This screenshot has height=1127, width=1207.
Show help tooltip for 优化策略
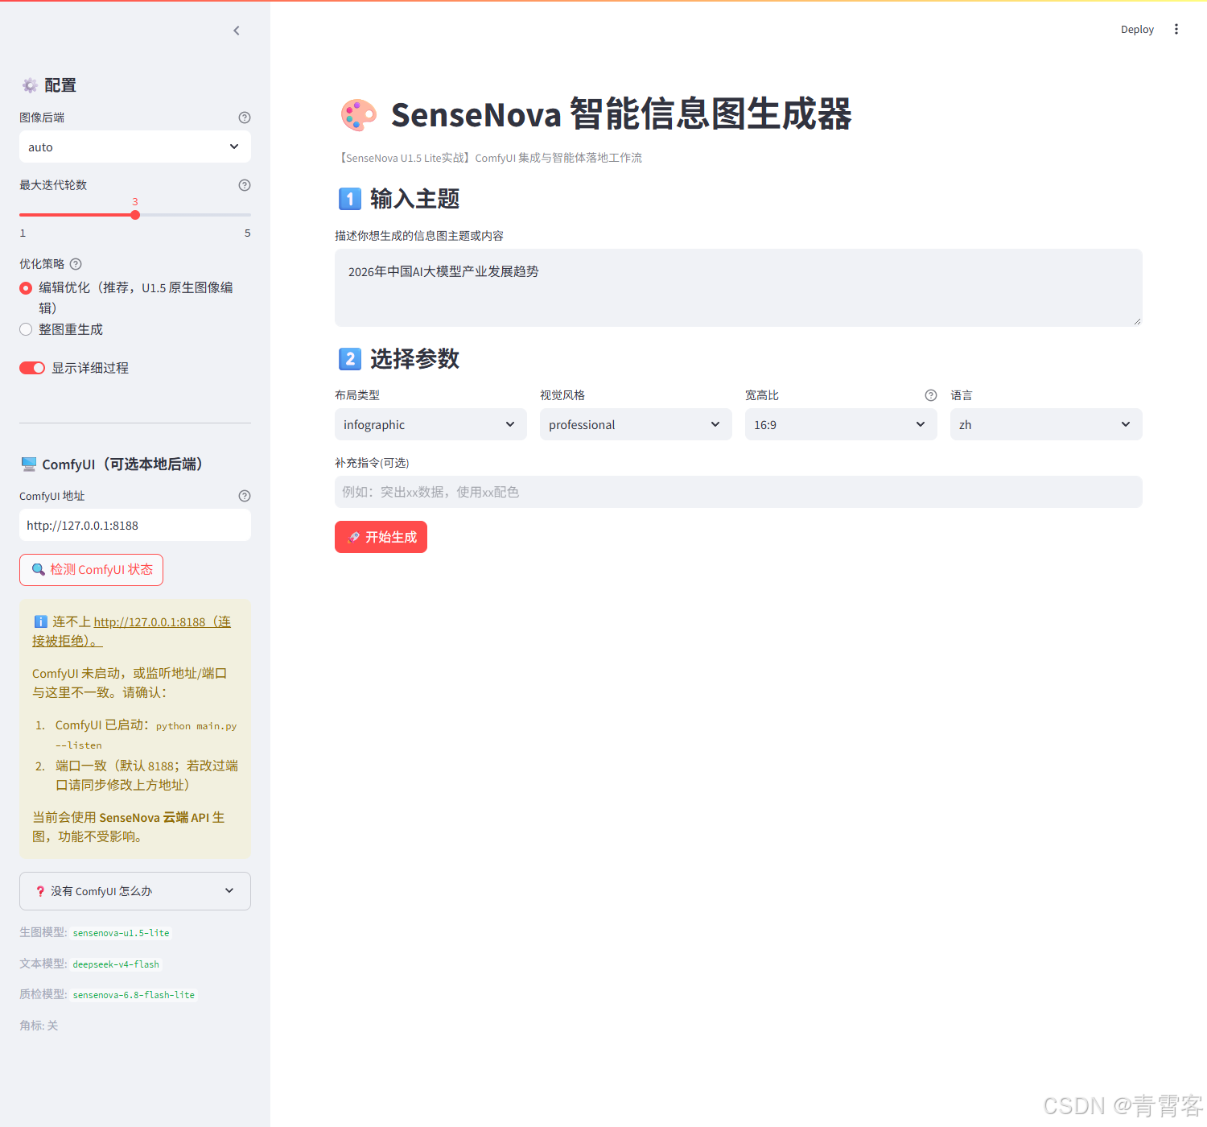pos(76,264)
